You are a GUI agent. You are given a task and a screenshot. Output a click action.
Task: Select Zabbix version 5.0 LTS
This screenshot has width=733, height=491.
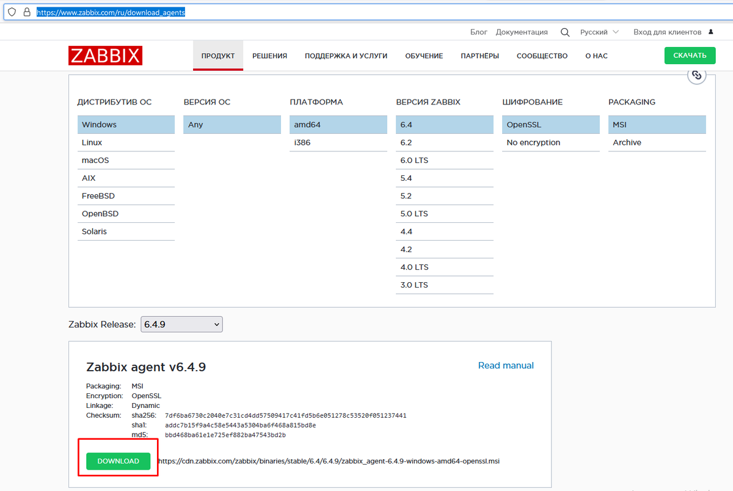(x=445, y=214)
